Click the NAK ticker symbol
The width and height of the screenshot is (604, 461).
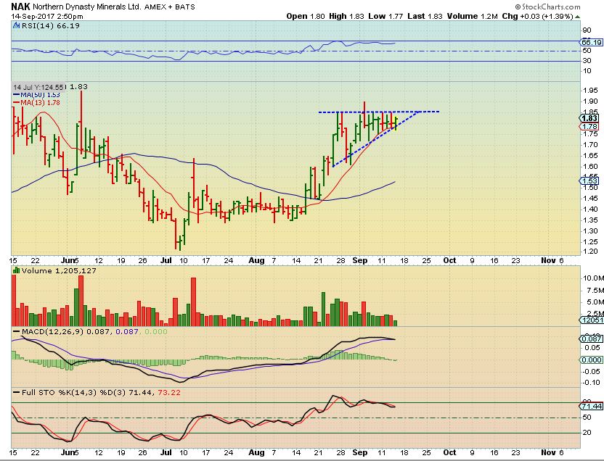coord(20,6)
